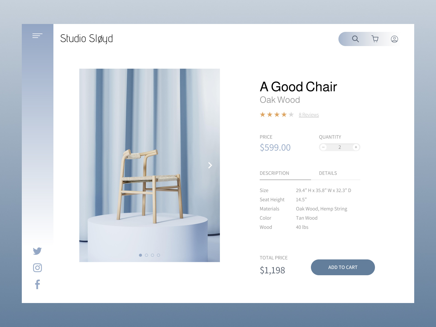
Task: Select the first carousel dot
Action: 140,255
